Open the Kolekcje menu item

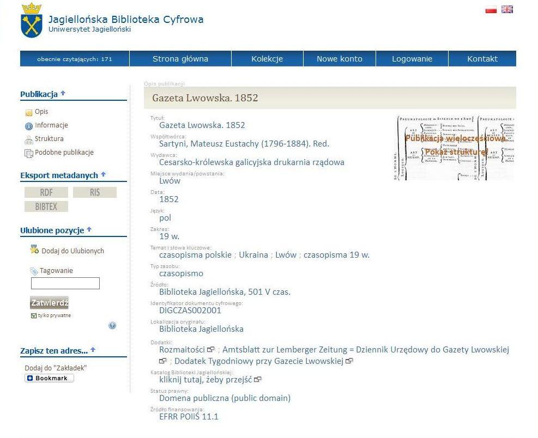click(267, 59)
